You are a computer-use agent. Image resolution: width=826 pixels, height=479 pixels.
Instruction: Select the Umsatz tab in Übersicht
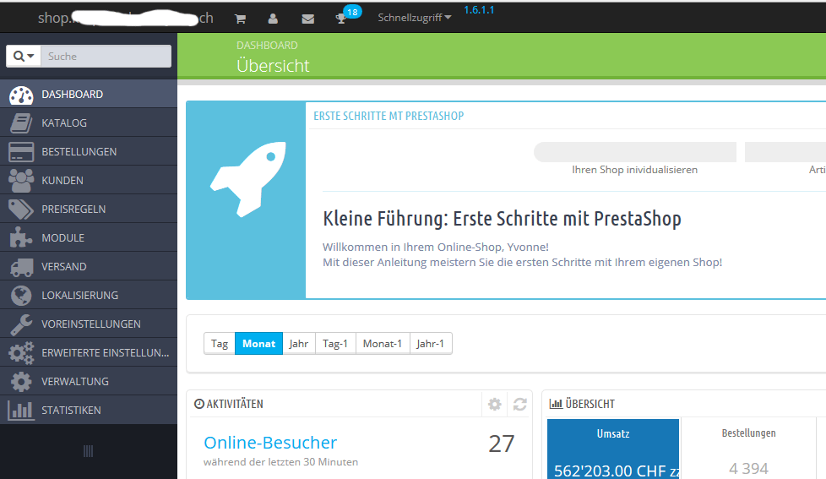[x=613, y=449]
